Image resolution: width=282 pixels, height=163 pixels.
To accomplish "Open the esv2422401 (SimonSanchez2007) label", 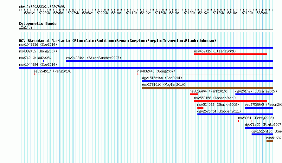I will (x=93, y=58).
